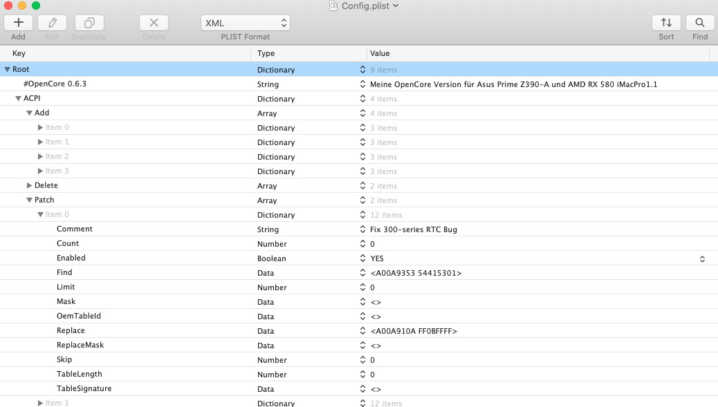This screenshot has width=718, height=407.
Task: Select the Find data value field
Action: coord(416,273)
